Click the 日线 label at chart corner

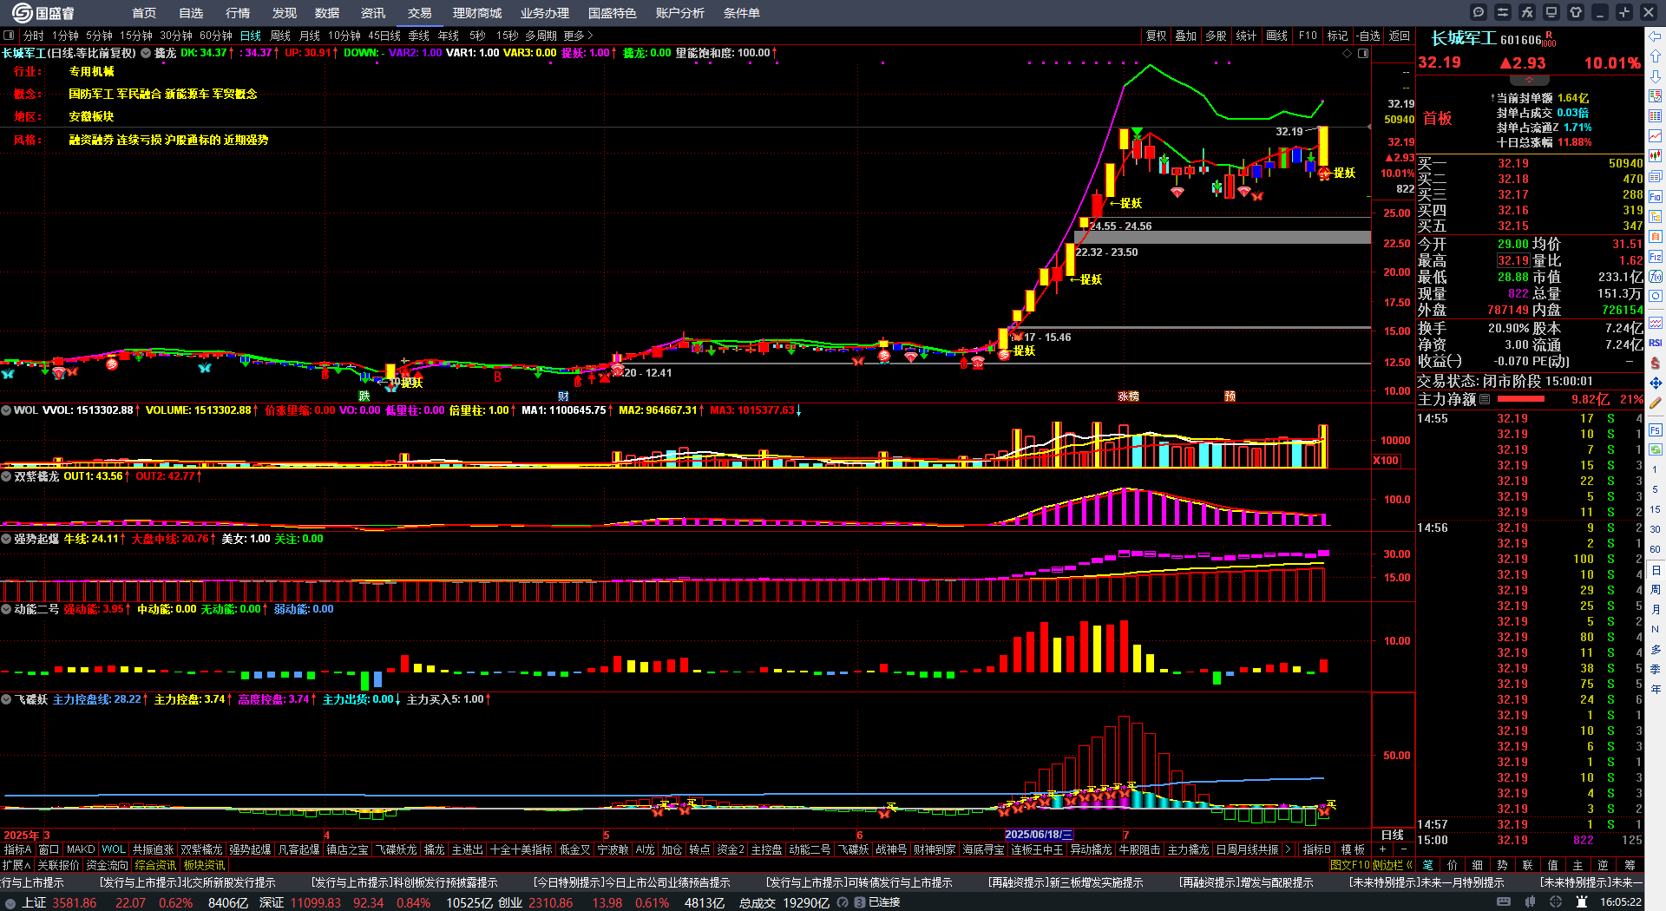(1393, 835)
